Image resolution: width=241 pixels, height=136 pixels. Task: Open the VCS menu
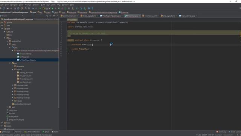[59, 5]
